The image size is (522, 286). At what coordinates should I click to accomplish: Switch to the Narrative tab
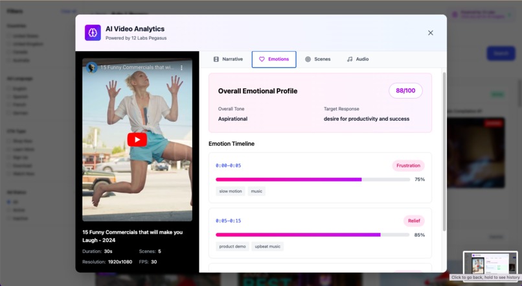228,59
